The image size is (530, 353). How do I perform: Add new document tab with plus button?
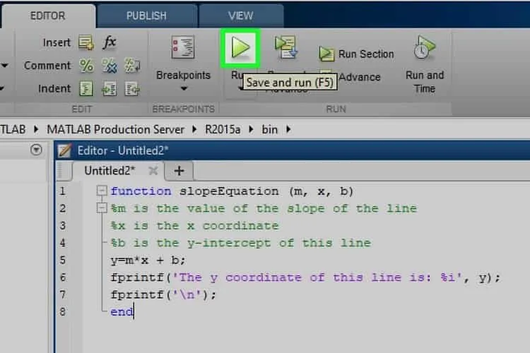[179, 171]
